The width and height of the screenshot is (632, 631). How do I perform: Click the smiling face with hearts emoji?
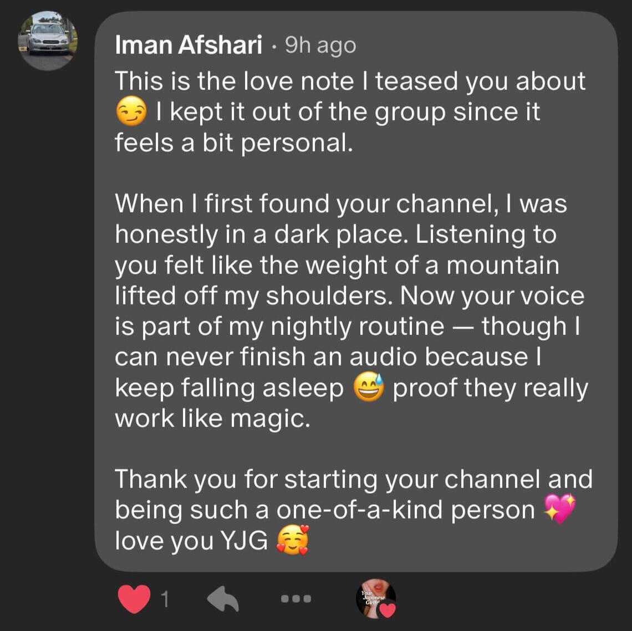click(292, 541)
